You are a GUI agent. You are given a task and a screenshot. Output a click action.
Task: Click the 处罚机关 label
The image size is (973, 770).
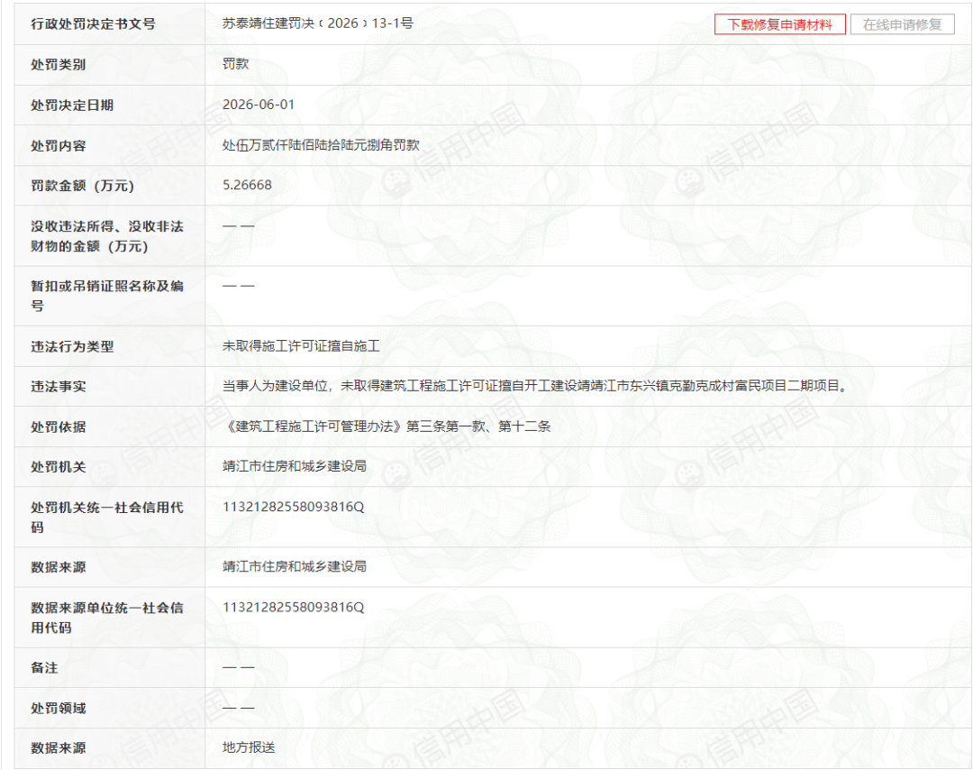tap(59, 467)
